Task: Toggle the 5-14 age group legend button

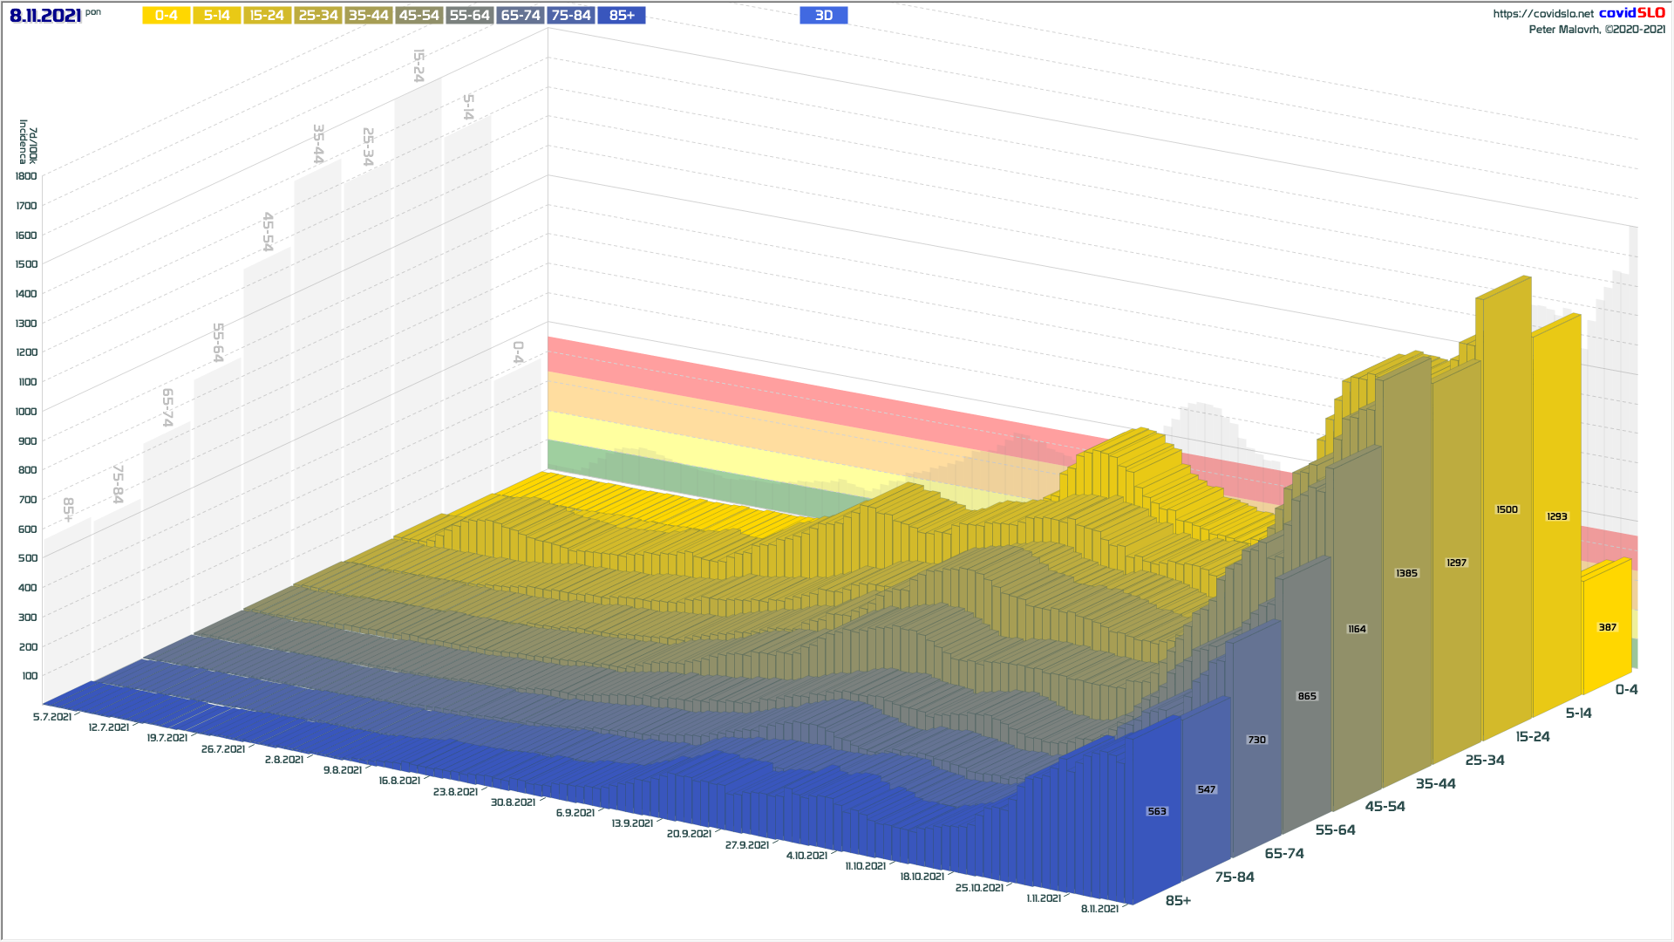Action: [x=217, y=16]
